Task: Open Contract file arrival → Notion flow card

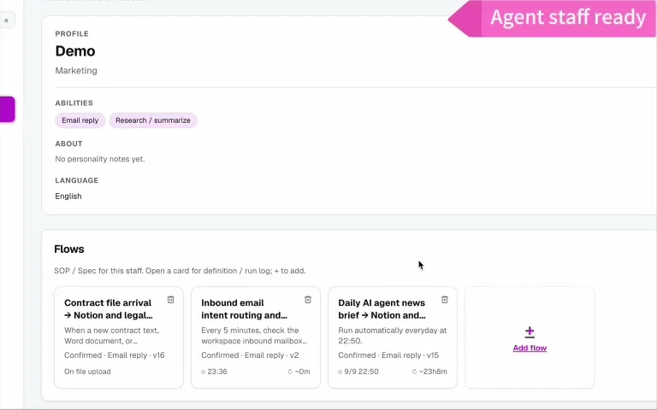Action: click(x=119, y=337)
